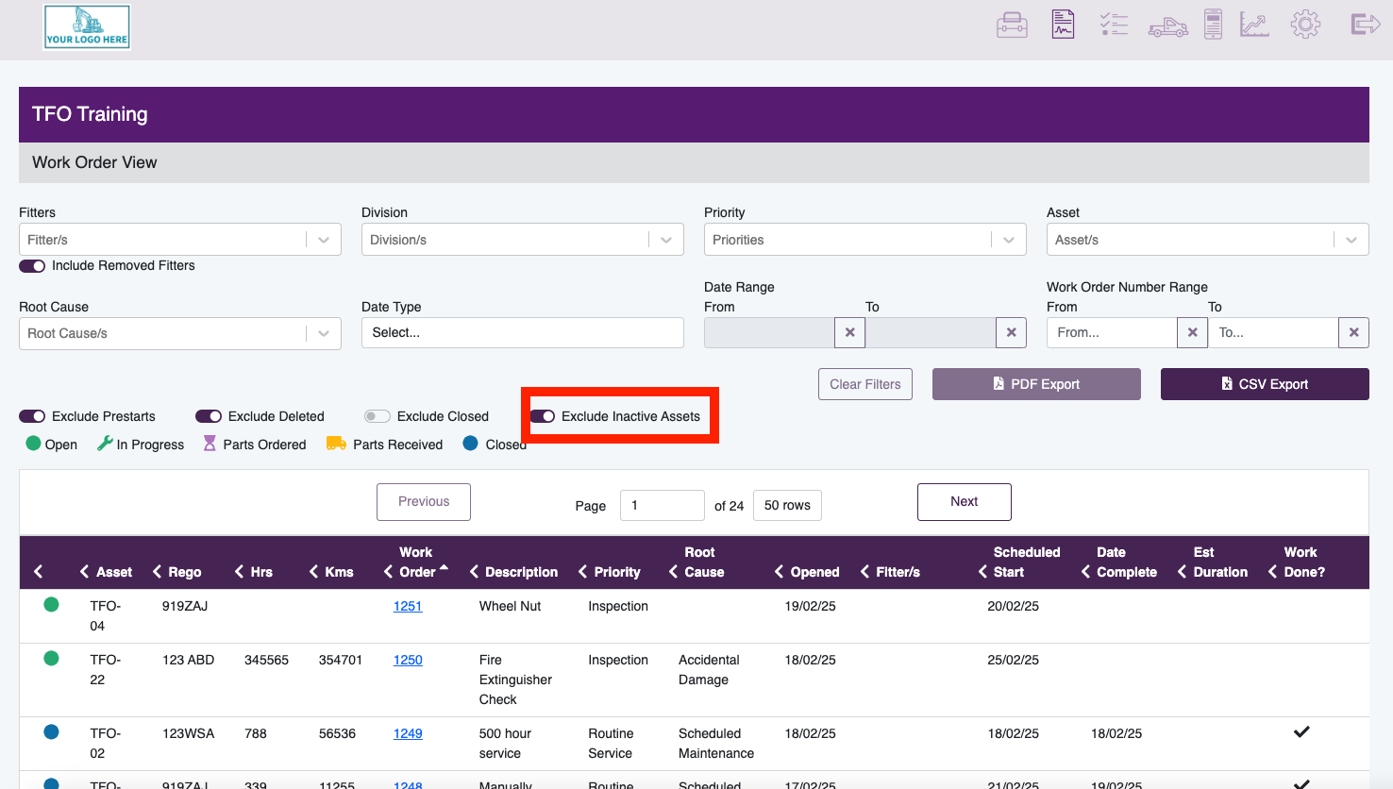Image resolution: width=1393 pixels, height=789 pixels.
Task: Click the Clear Filters button
Action: click(865, 384)
